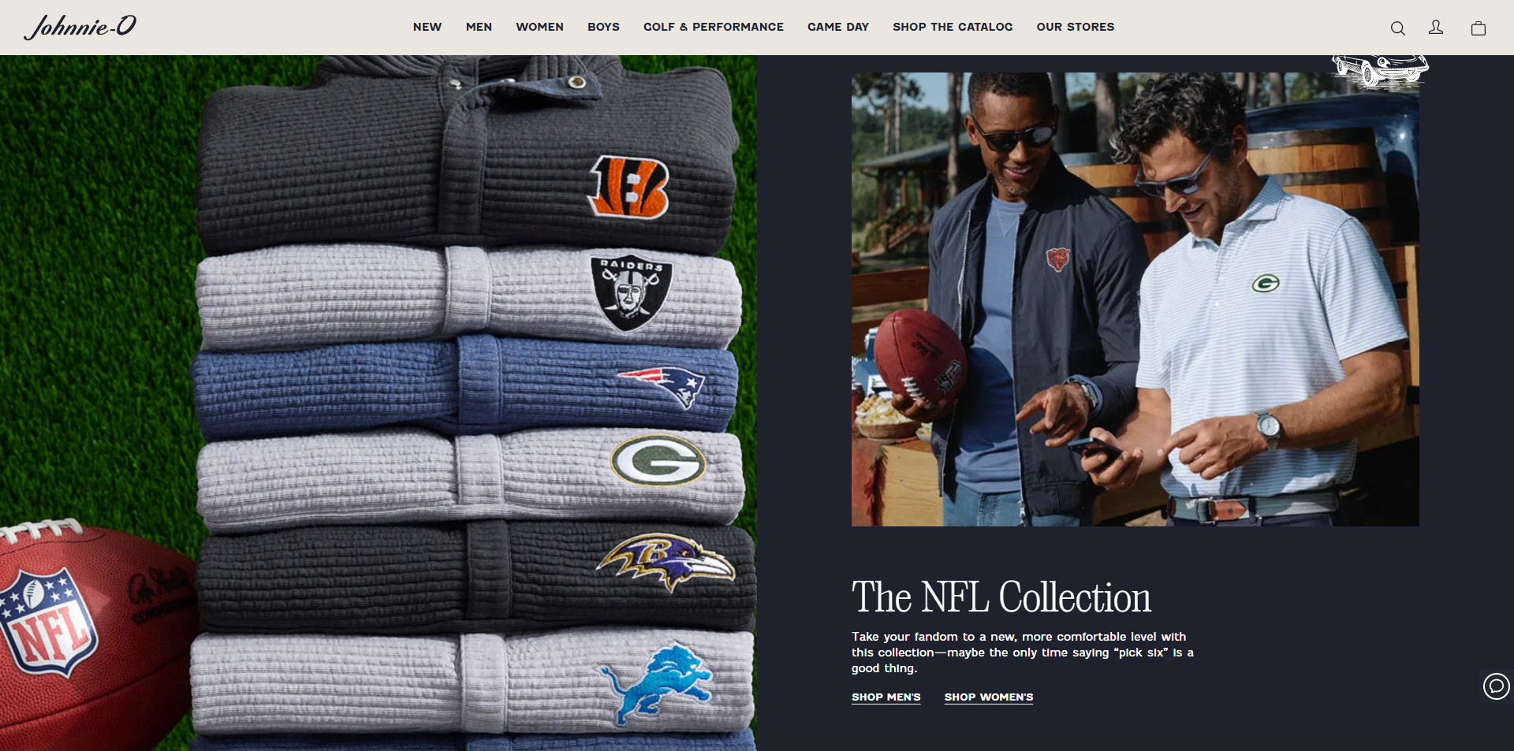The height and width of the screenshot is (751, 1514).
Task: Open the shopping bag icon
Action: (1479, 28)
